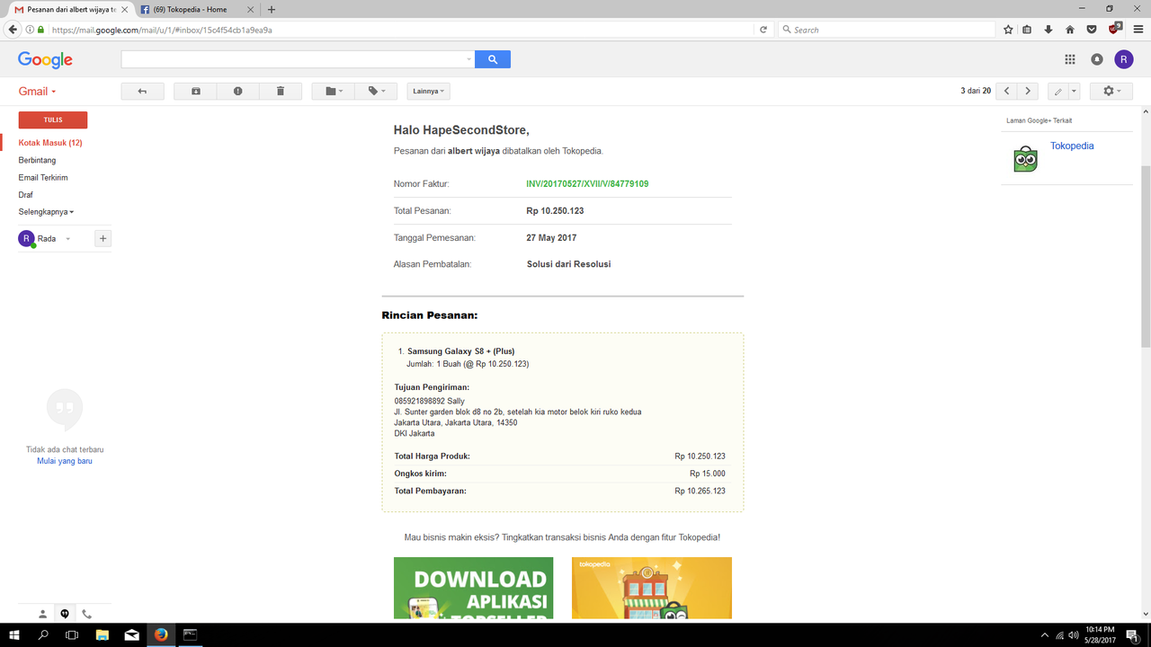The height and width of the screenshot is (647, 1151).
Task: Switch to the phone calls icon
Action: 87,614
